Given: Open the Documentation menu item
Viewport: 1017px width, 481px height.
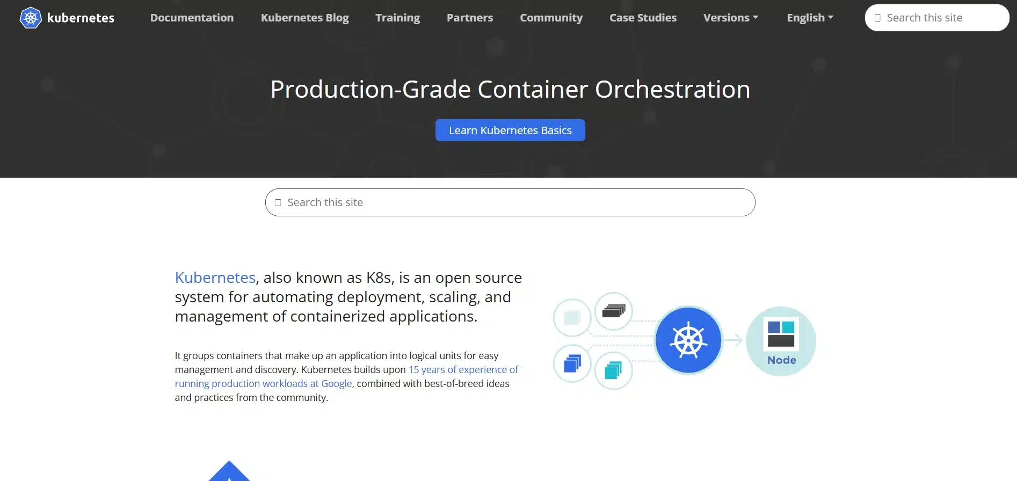Looking at the screenshot, I should [x=192, y=18].
